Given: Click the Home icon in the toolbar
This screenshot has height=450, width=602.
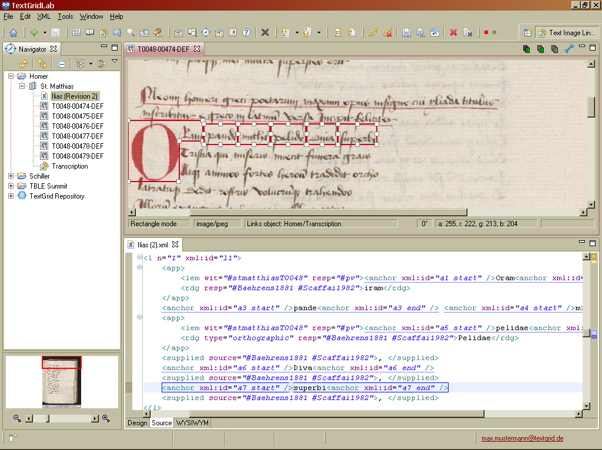Looking at the screenshot, I should click(13, 33).
